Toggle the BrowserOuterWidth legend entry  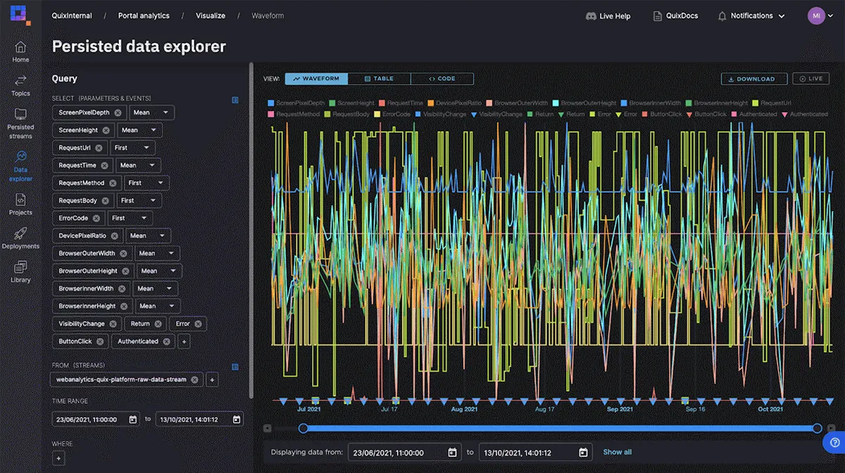(520, 103)
